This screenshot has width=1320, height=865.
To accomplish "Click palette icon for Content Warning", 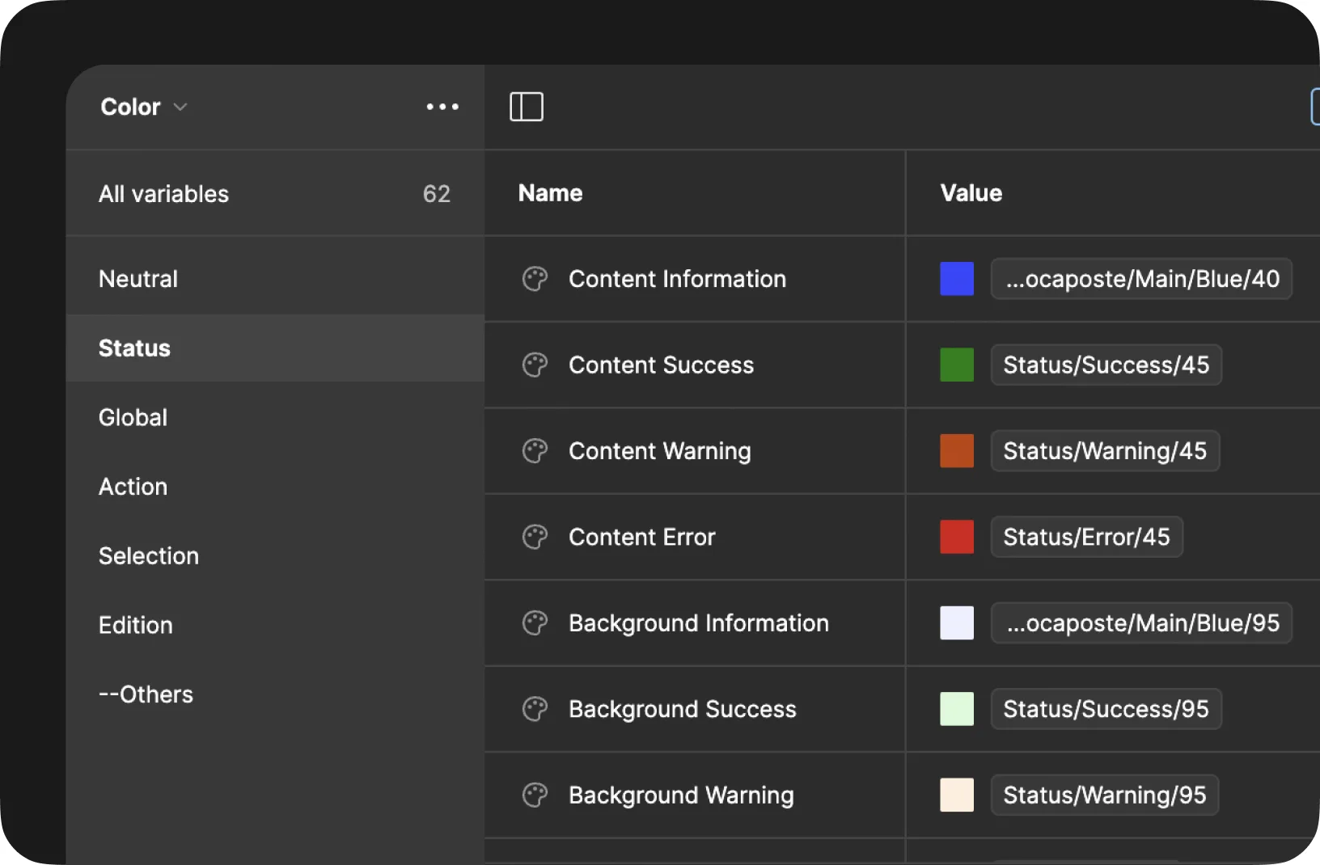I will click(535, 451).
